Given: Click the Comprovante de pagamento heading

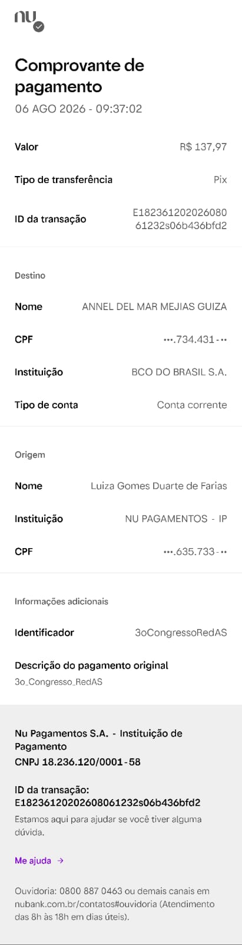Looking at the screenshot, I should coord(79,76).
